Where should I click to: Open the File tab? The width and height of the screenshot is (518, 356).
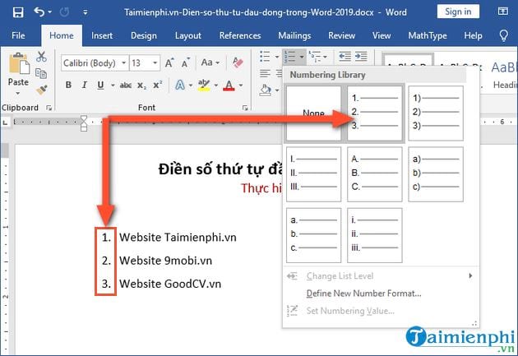tap(18, 35)
